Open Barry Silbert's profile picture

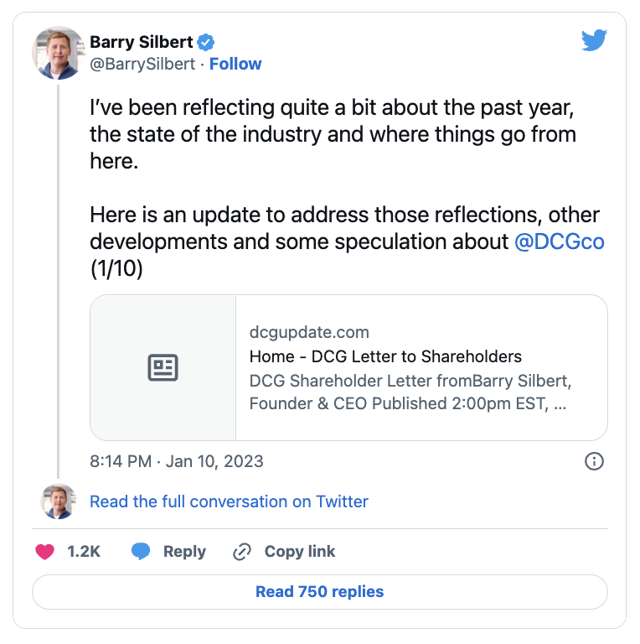[x=59, y=52]
